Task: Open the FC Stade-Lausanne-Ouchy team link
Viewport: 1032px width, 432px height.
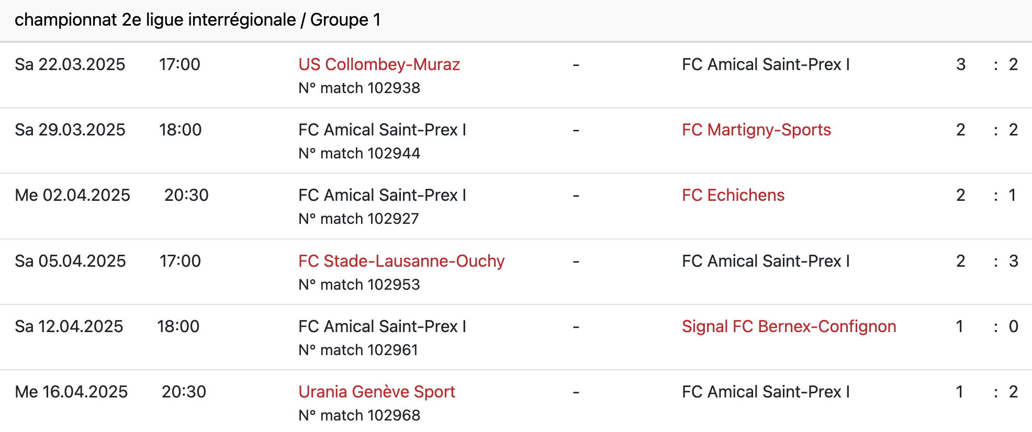Action: 401,261
